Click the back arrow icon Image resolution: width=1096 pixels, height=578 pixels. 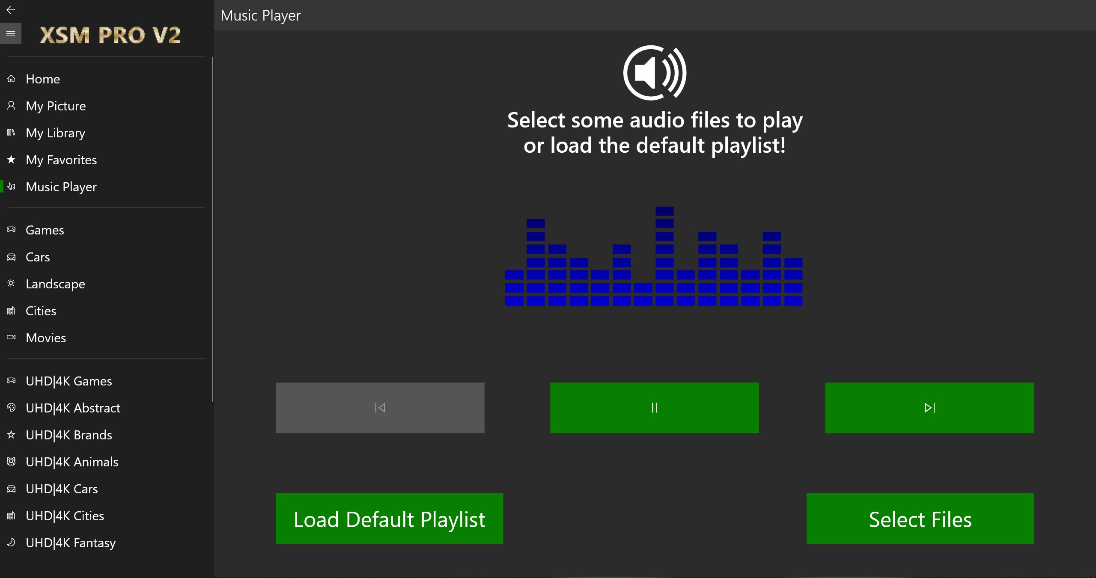[11, 10]
